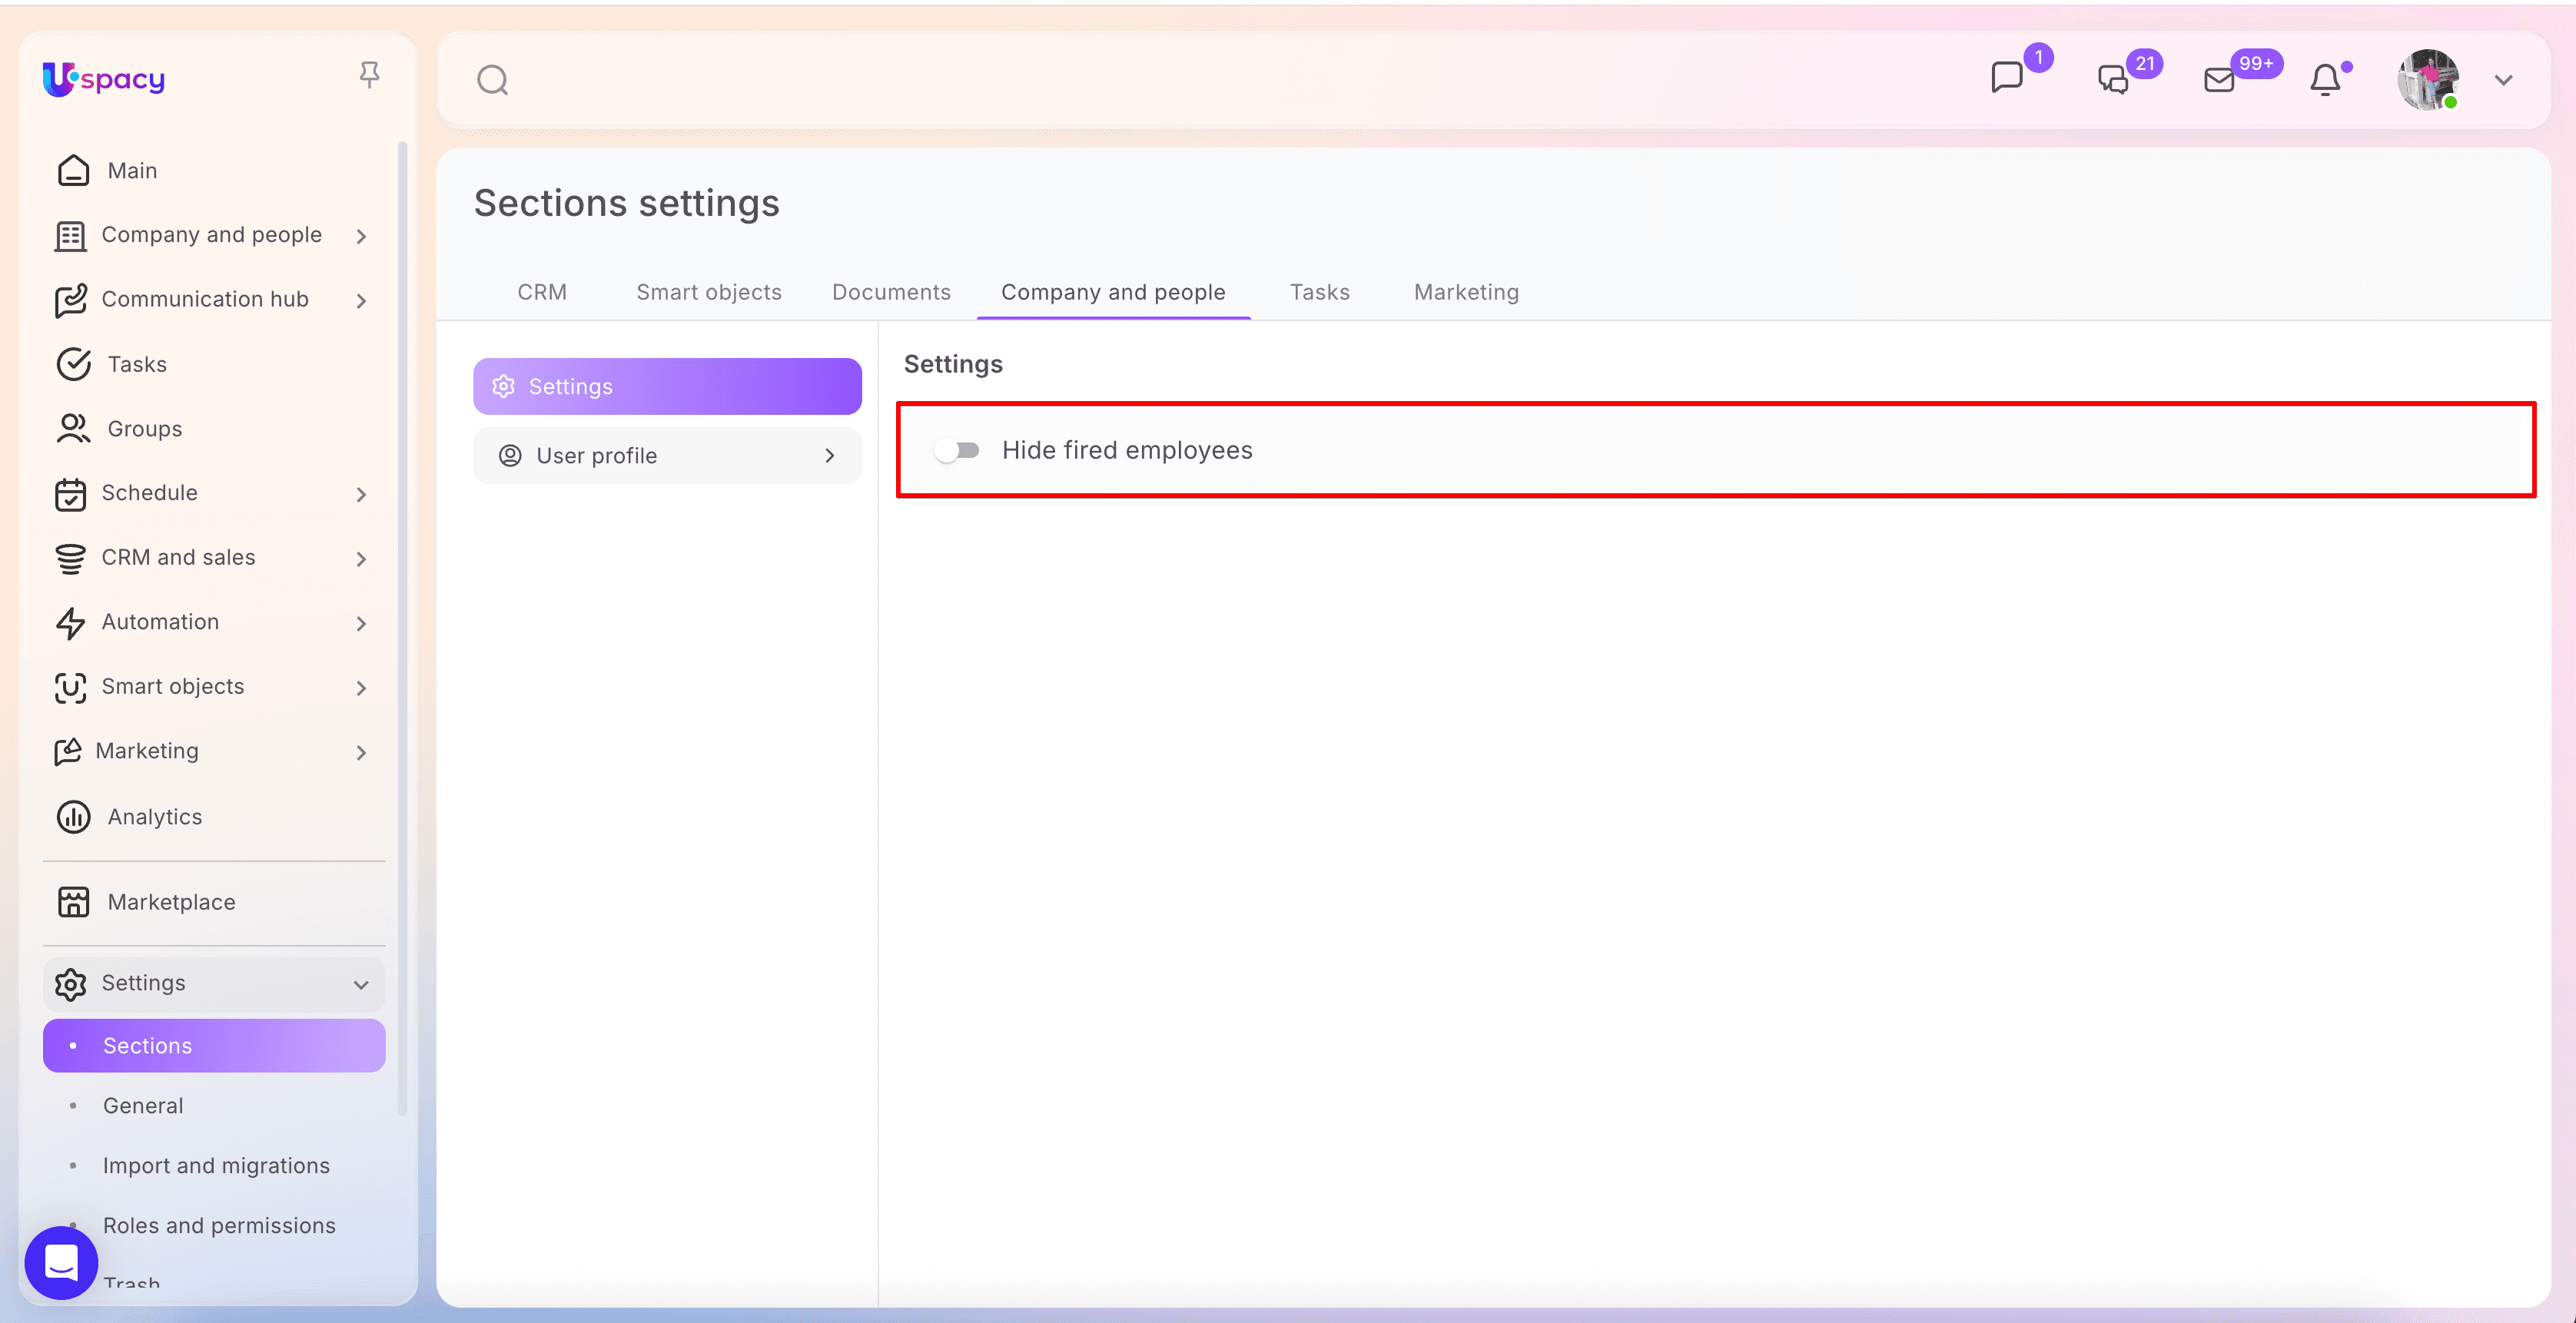Toggle Hide fired employees switch
Image resolution: width=2576 pixels, height=1323 pixels.
(x=957, y=450)
